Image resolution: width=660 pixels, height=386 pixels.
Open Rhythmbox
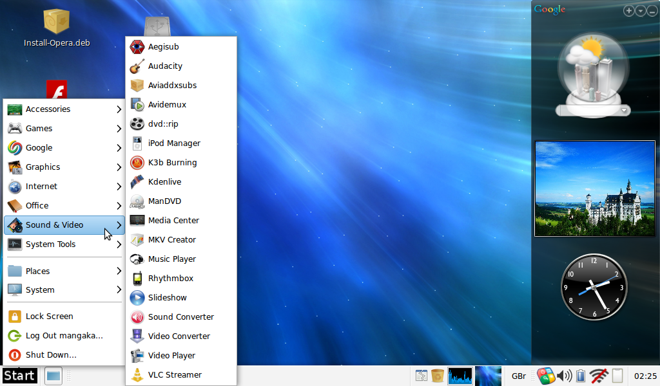pos(181,279)
